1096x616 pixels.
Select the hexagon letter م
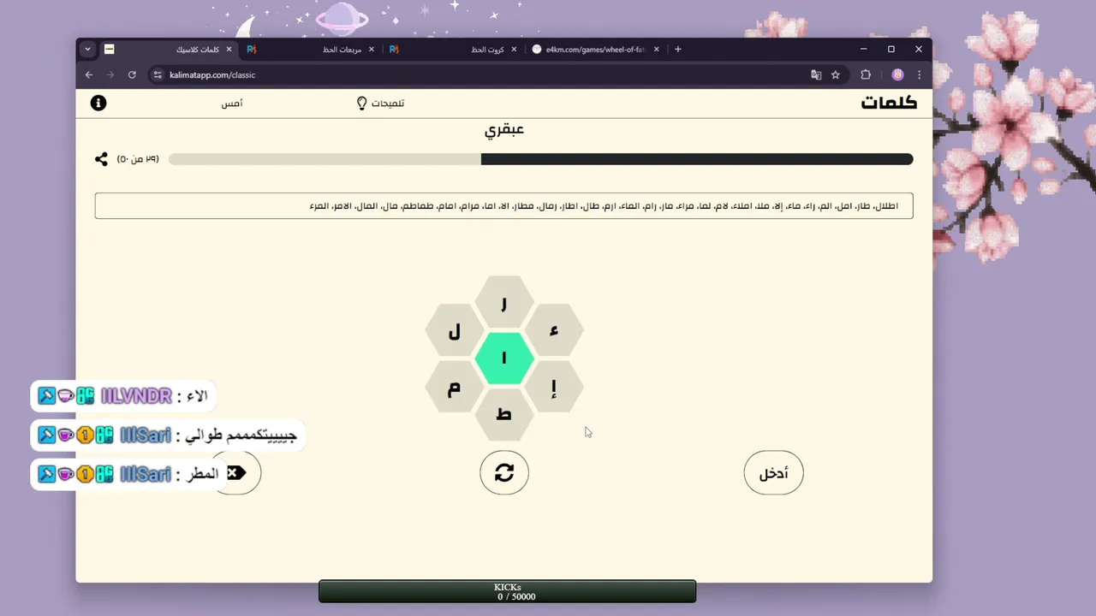455,387
